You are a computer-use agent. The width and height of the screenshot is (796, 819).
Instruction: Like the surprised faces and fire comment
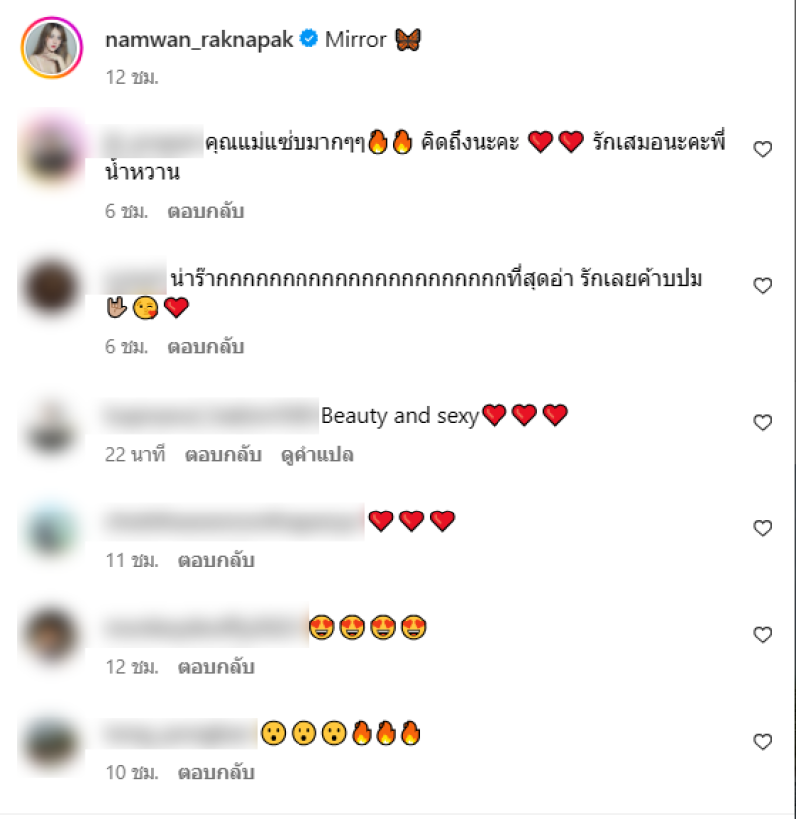tap(762, 742)
